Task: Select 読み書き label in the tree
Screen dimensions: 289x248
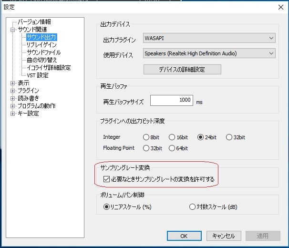Action: [29, 98]
